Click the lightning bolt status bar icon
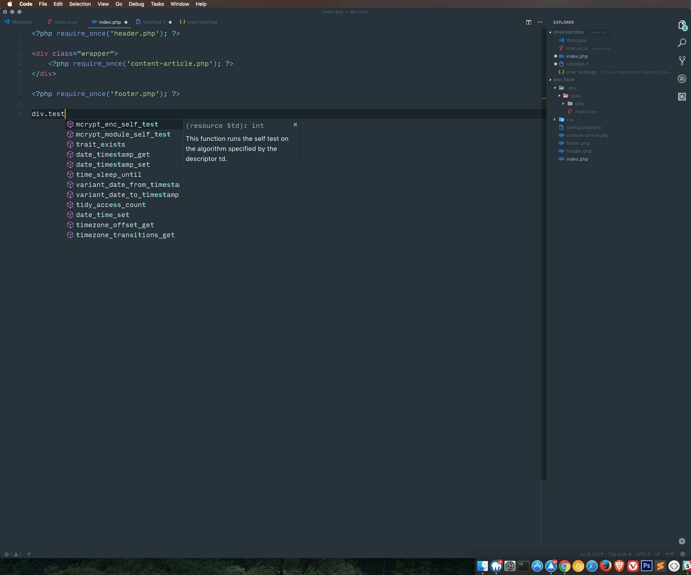The width and height of the screenshot is (691, 575). click(29, 554)
